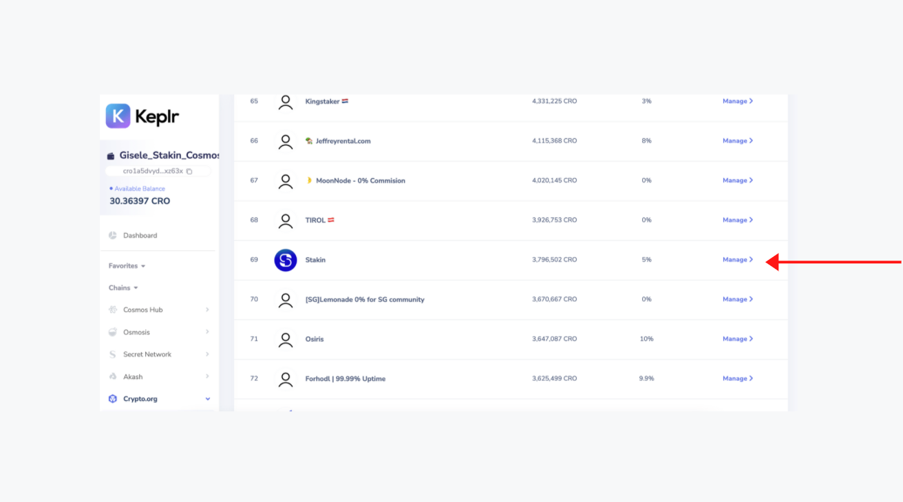Select Crypto.org in the sidebar
Viewport: 903px width, 502px height.
click(x=140, y=399)
